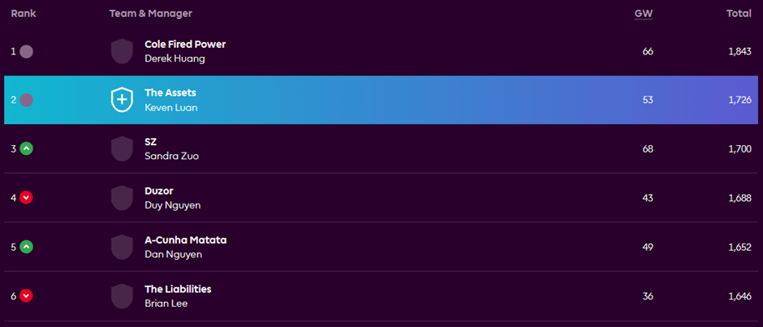
Task: Click the red down arrow at rank 4
Action: (x=26, y=198)
